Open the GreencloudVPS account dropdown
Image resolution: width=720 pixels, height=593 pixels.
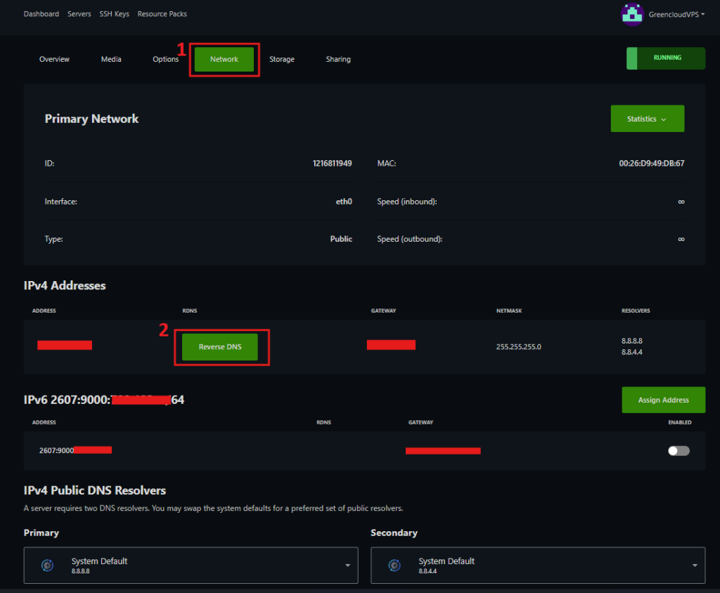(x=676, y=14)
